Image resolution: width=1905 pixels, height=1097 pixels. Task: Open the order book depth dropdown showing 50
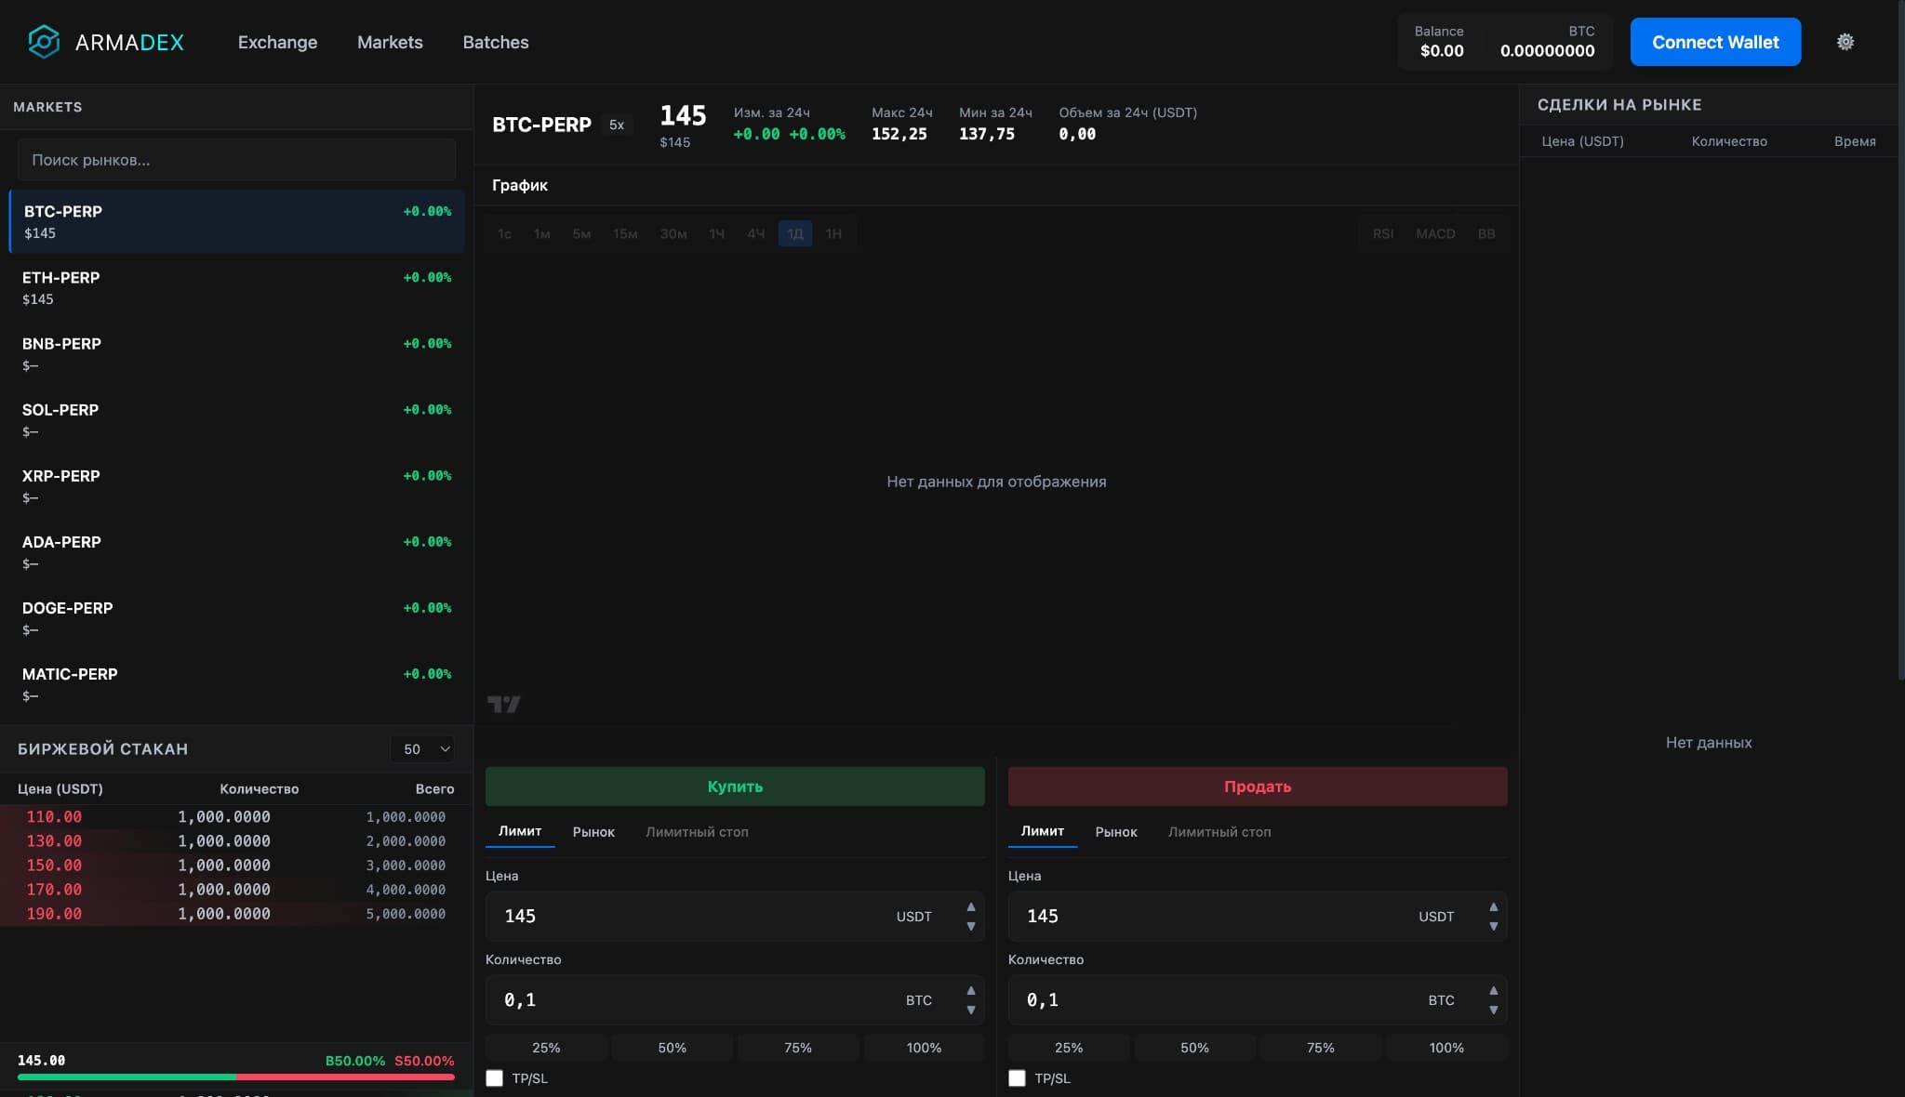pos(422,748)
